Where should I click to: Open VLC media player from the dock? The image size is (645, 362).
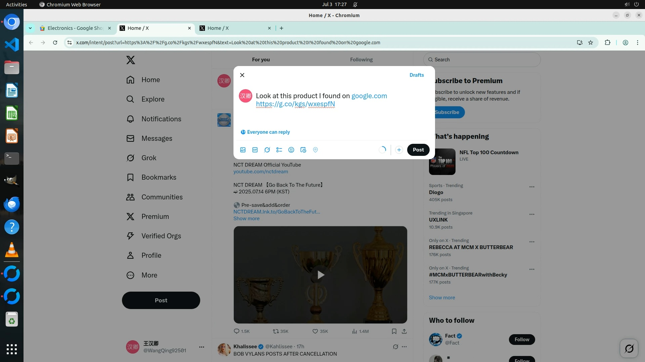point(12,250)
